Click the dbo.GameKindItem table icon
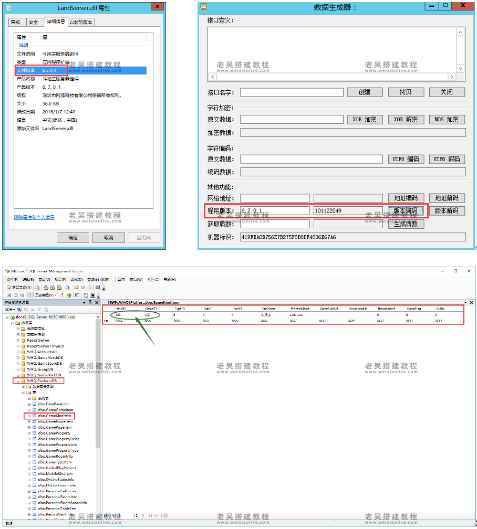Screen dimensions: 477x529 (x=35, y=416)
